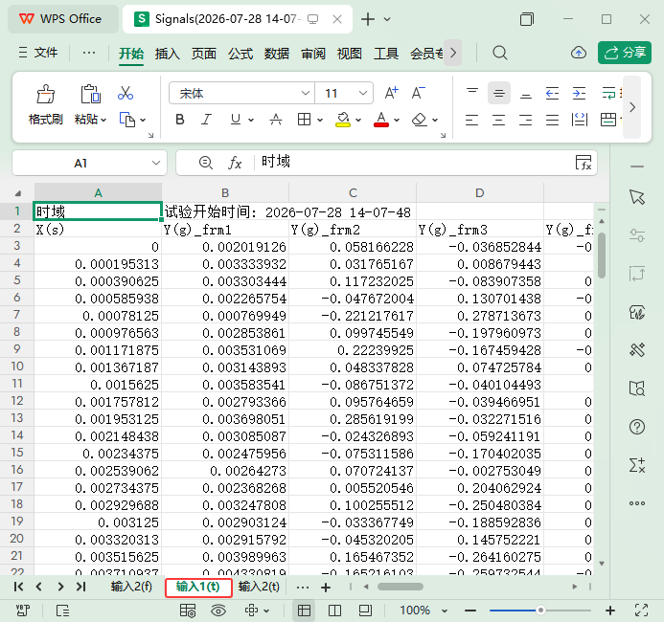Viewport: 664px width, 622px height.
Task: Toggle full screen view
Action: pos(642,611)
